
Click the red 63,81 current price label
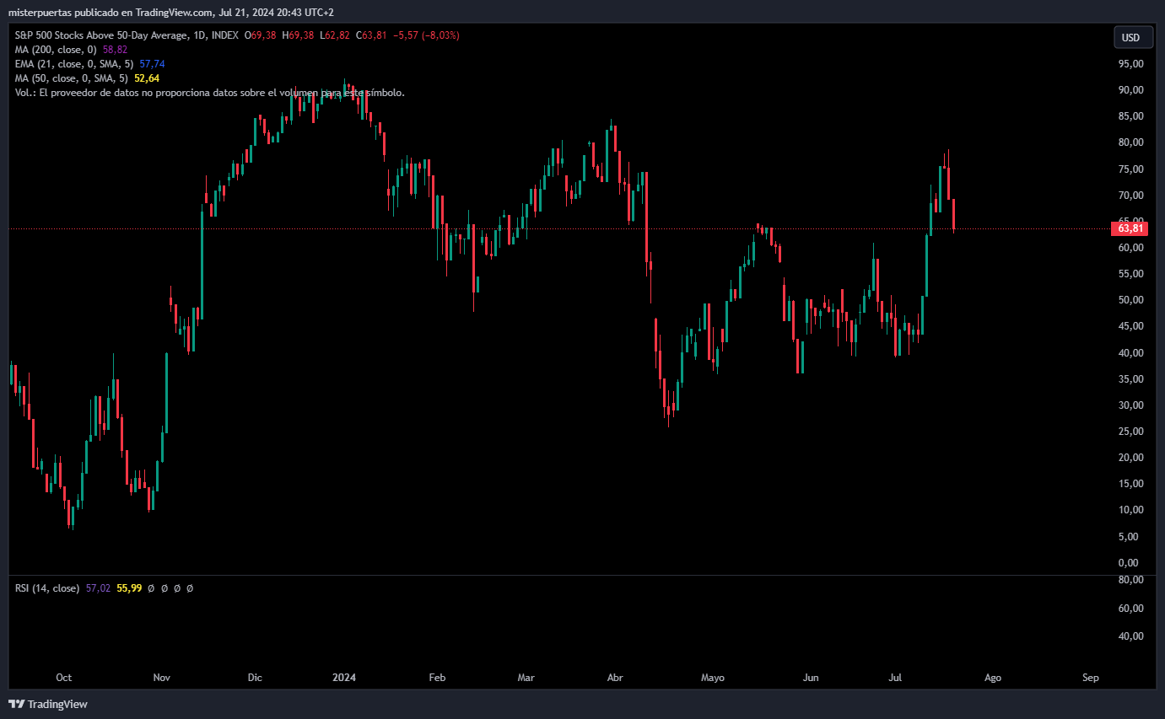pos(1130,228)
